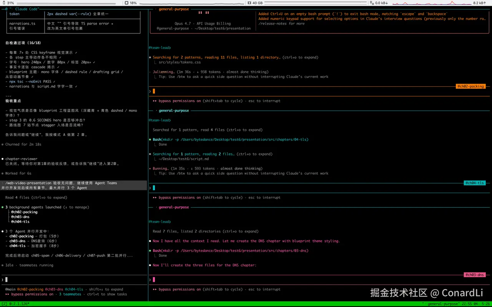
Task: Click the "narrations.ts" table cell
Action: [x=22, y=23]
